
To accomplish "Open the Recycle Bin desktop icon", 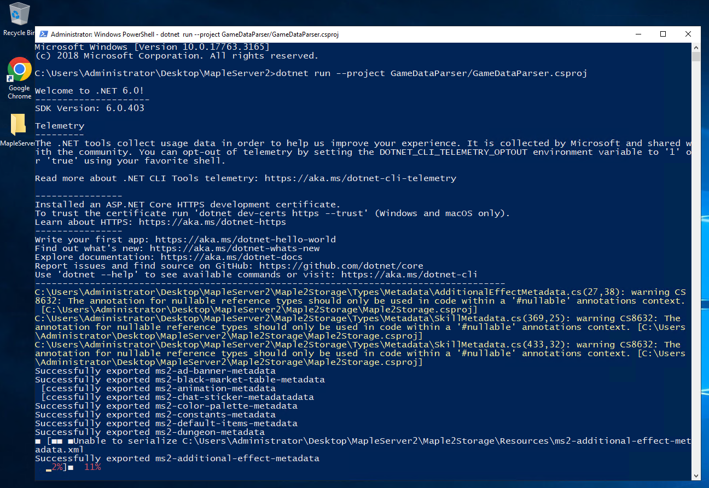I will pyautogui.click(x=19, y=19).
